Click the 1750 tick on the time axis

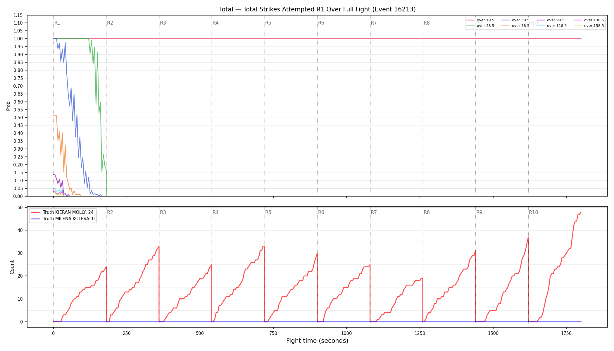(566, 333)
